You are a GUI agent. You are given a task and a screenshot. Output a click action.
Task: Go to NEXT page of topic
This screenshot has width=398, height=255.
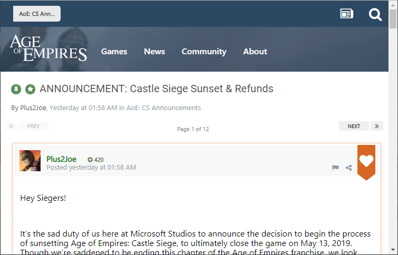(x=354, y=126)
